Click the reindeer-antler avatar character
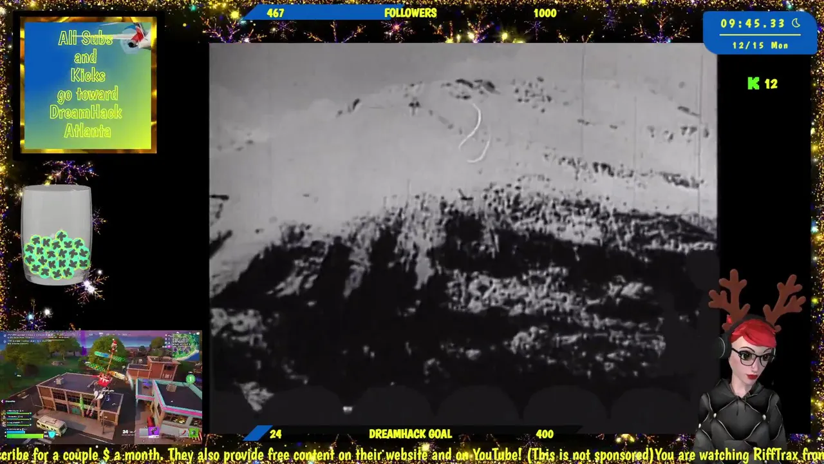This screenshot has width=824, height=464. (751, 362)
